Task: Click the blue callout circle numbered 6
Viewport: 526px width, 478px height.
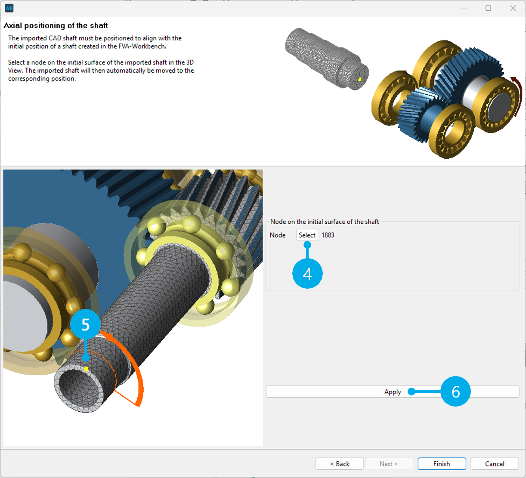Action: tap(456, 392)
